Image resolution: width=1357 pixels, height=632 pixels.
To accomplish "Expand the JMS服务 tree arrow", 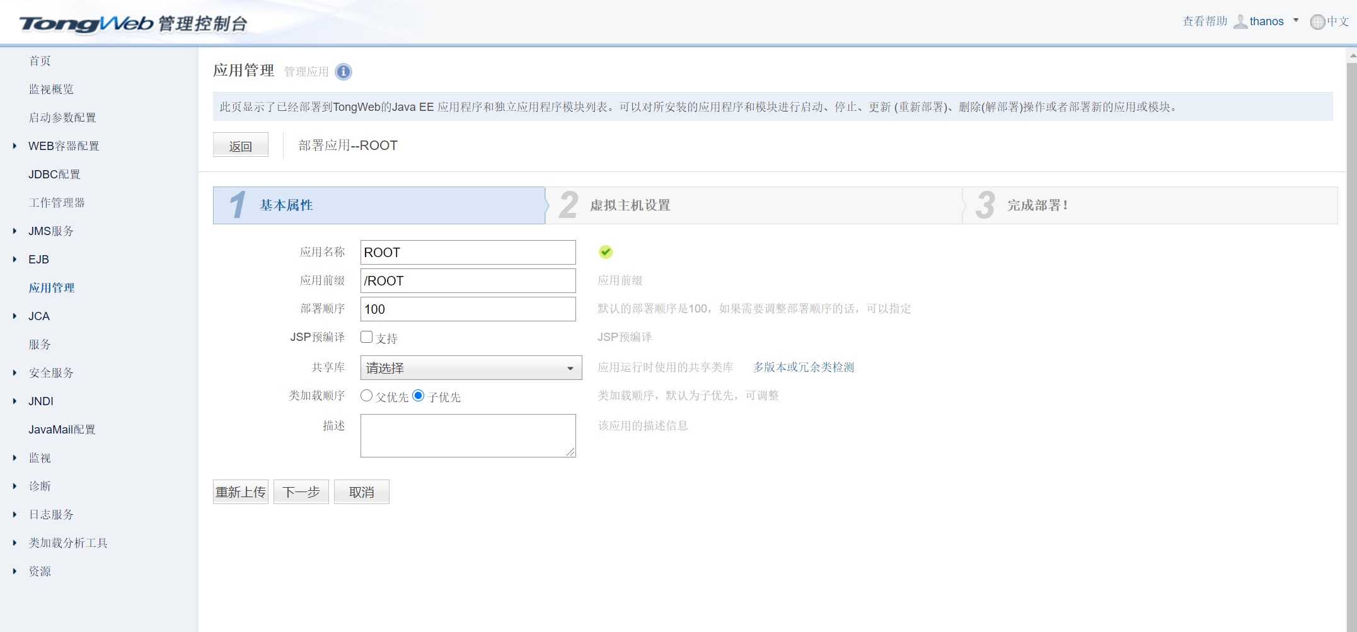I will (x=14, y=231).
